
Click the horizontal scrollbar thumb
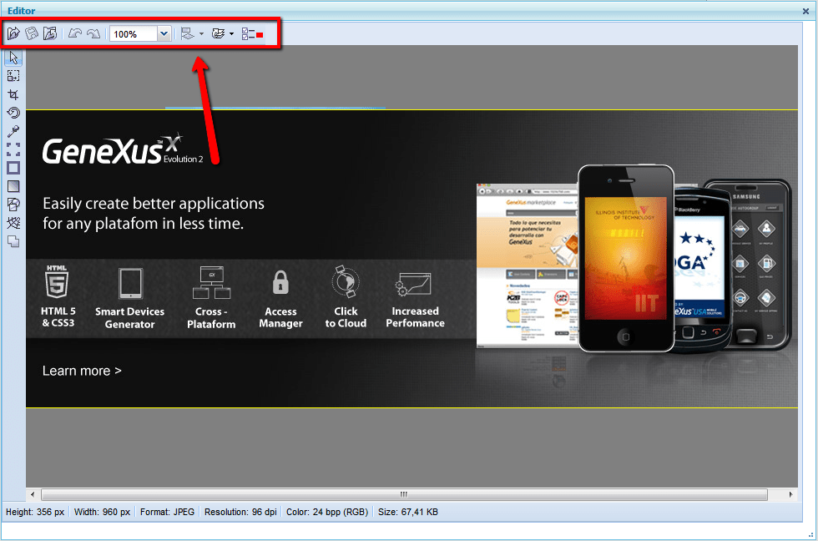(x=404, y=494)
